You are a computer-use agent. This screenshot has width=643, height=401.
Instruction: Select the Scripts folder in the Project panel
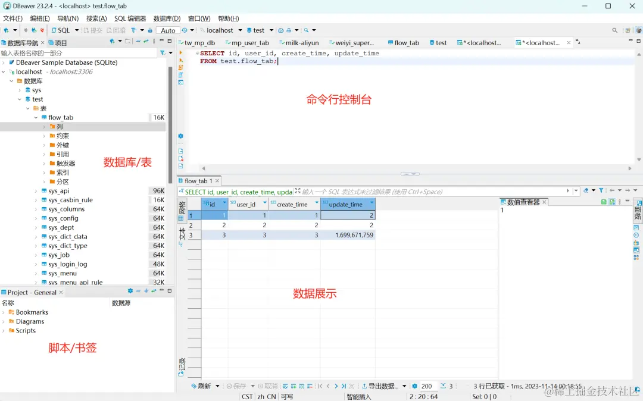tap(26, 331)
